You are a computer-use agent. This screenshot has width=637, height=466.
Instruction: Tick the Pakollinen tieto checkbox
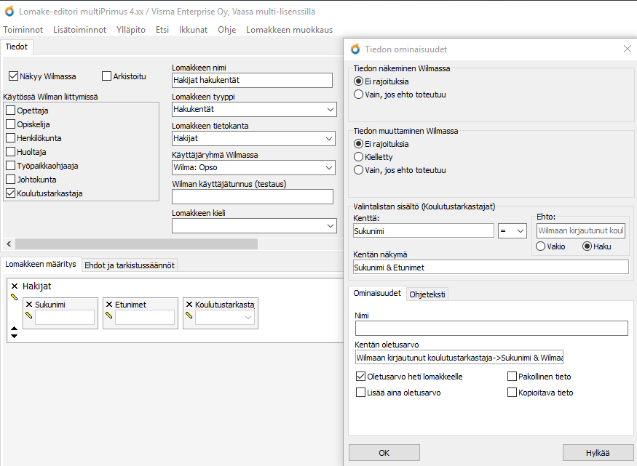point(512,377)
